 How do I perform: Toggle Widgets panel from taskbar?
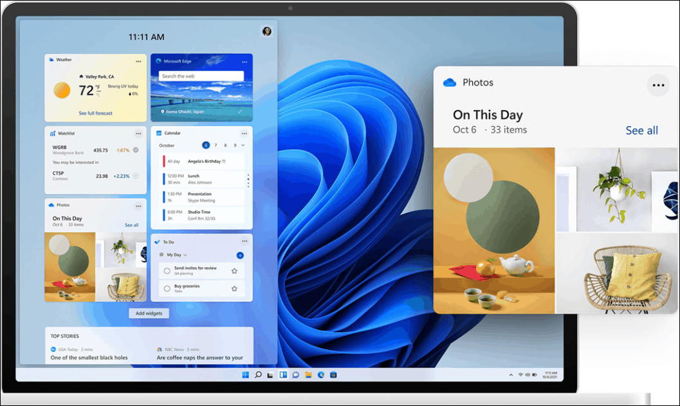283,374
